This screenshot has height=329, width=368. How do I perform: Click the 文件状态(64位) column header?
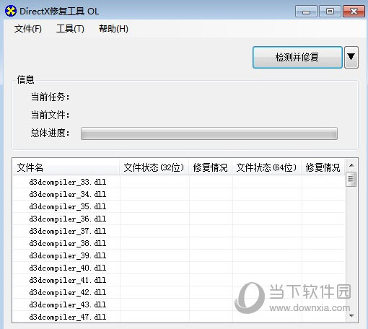tap(266, 167)
